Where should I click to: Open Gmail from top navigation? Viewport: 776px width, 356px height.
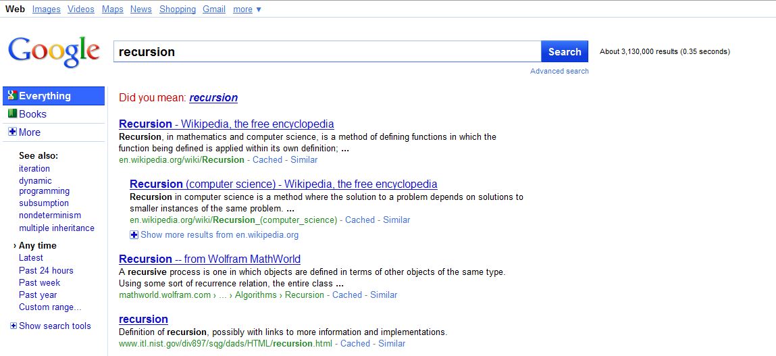click(x=214, y=9)
